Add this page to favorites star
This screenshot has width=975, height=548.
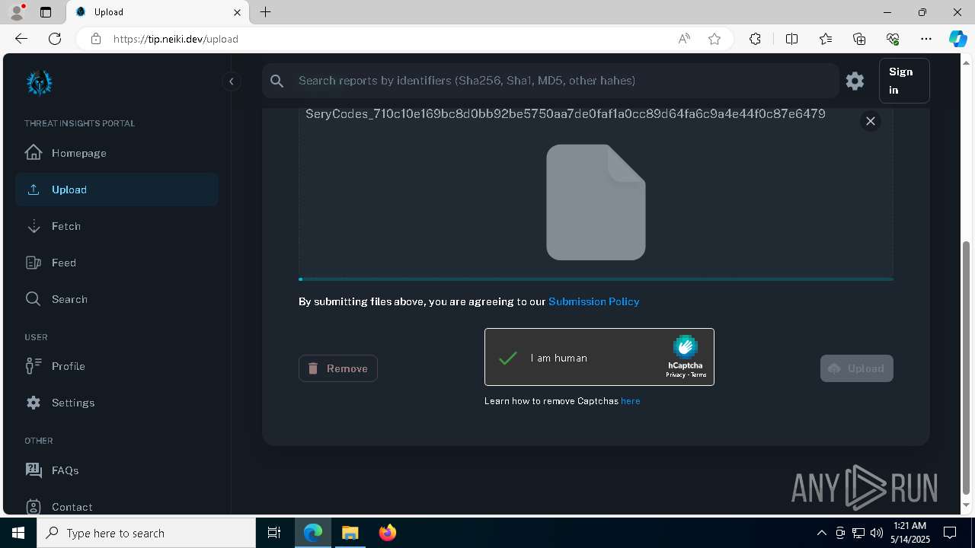tap(714, 39)
